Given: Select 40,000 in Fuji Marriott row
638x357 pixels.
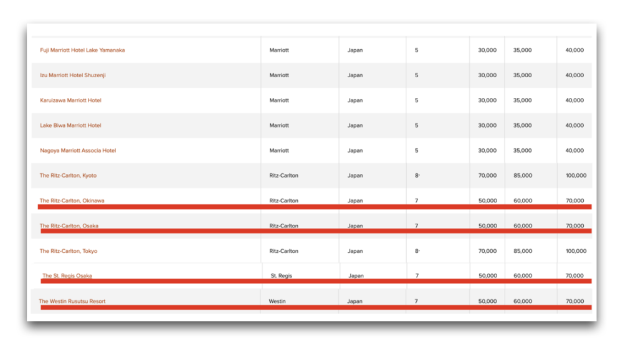Looking at the screenshot, I should coord(574,50).
